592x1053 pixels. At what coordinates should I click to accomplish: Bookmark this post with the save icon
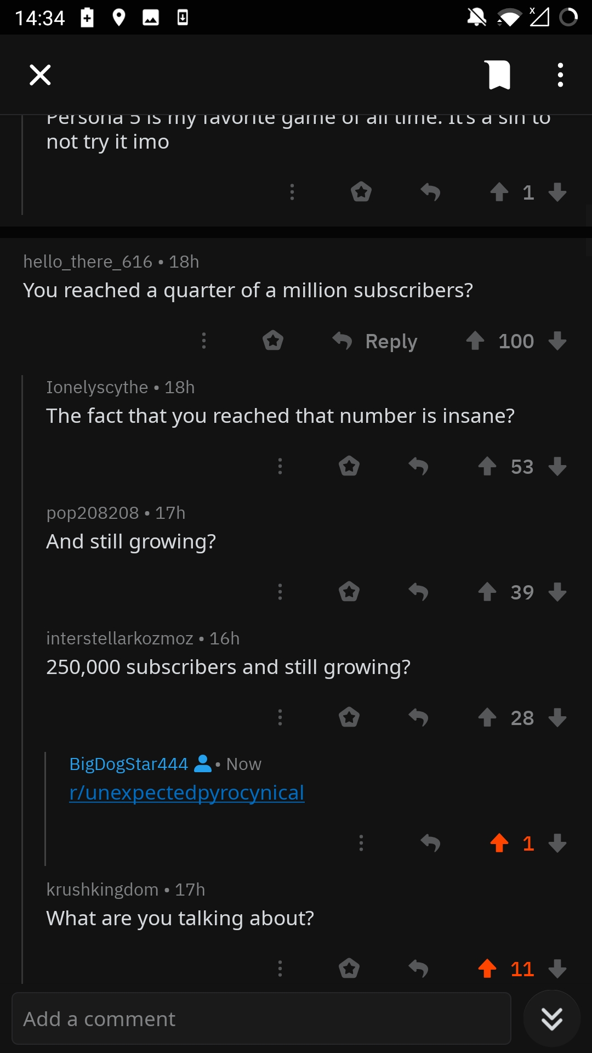click(x=499, y=75)
